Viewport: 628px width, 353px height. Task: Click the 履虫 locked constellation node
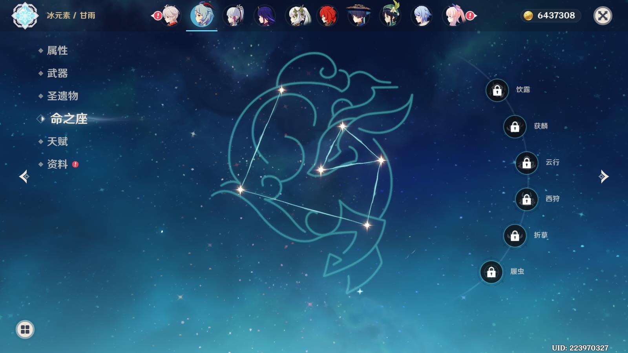tap(491, 272)
